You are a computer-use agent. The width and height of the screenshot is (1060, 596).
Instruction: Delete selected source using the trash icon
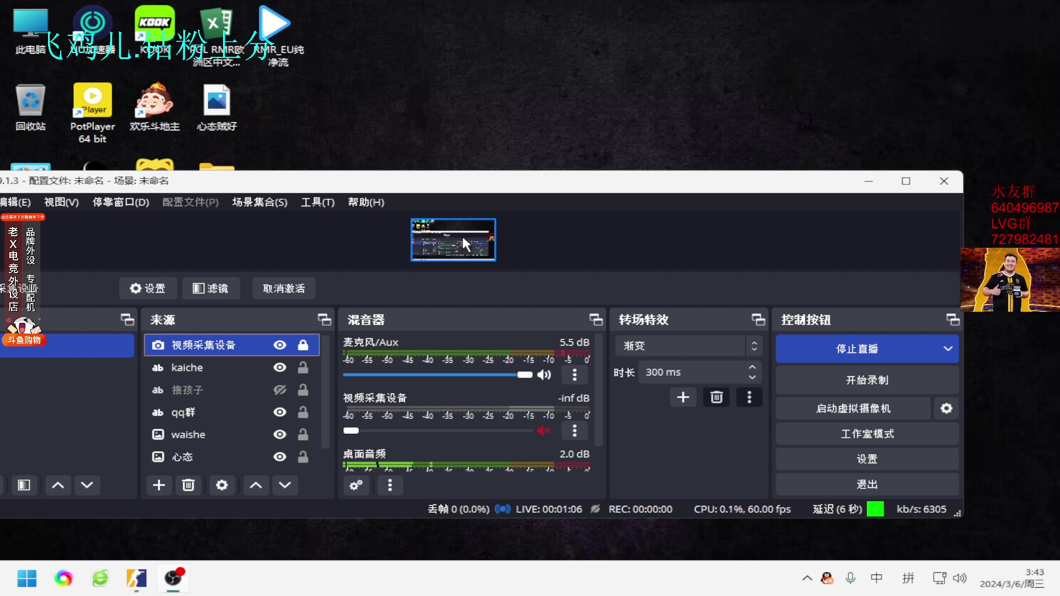[189, 485]
